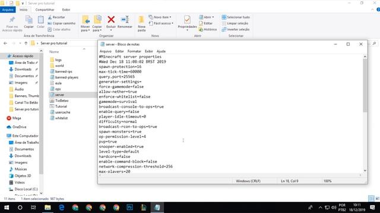Click Histórico in the ribbon
This screenshot has width=380, height=213.
(x=208, y=29)
